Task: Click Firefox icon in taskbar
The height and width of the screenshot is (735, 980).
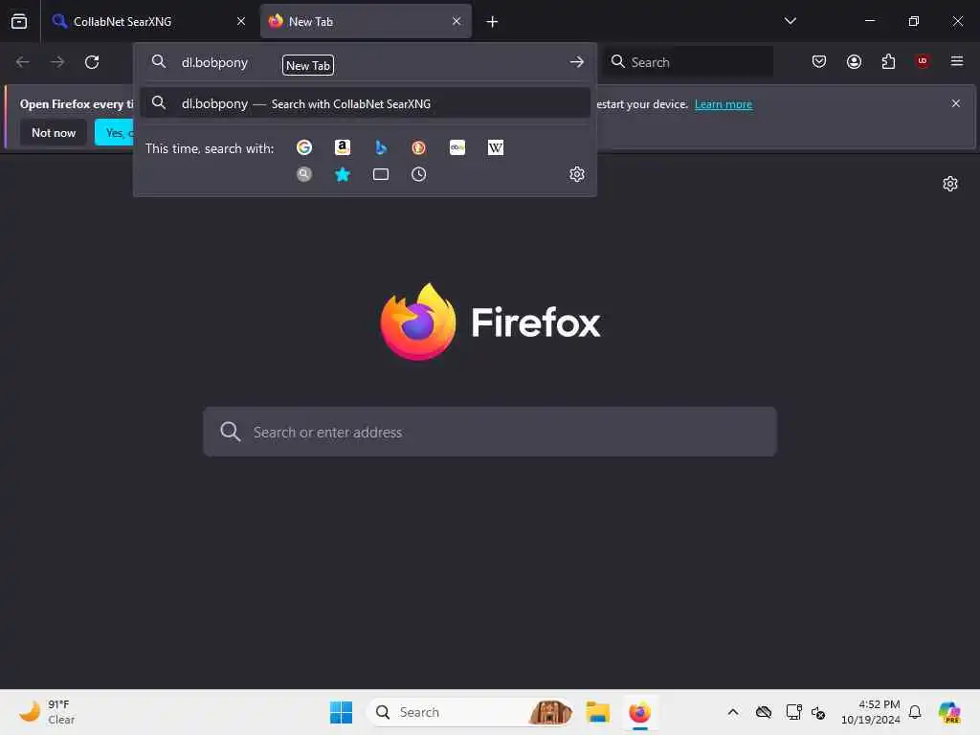Action: pos(640,712)
